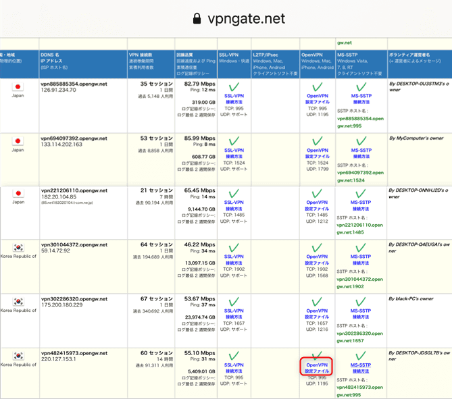Click MS-SSTP checkmark in vpn482415973 row
The image size is (452, 399).
[x=361, y=356]
